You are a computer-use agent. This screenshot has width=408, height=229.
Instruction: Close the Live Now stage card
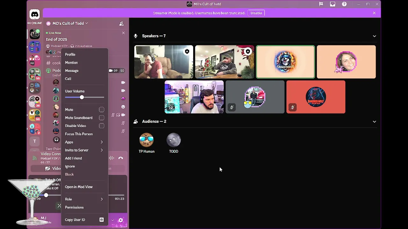pyautogui.click(x=123, y=33)
